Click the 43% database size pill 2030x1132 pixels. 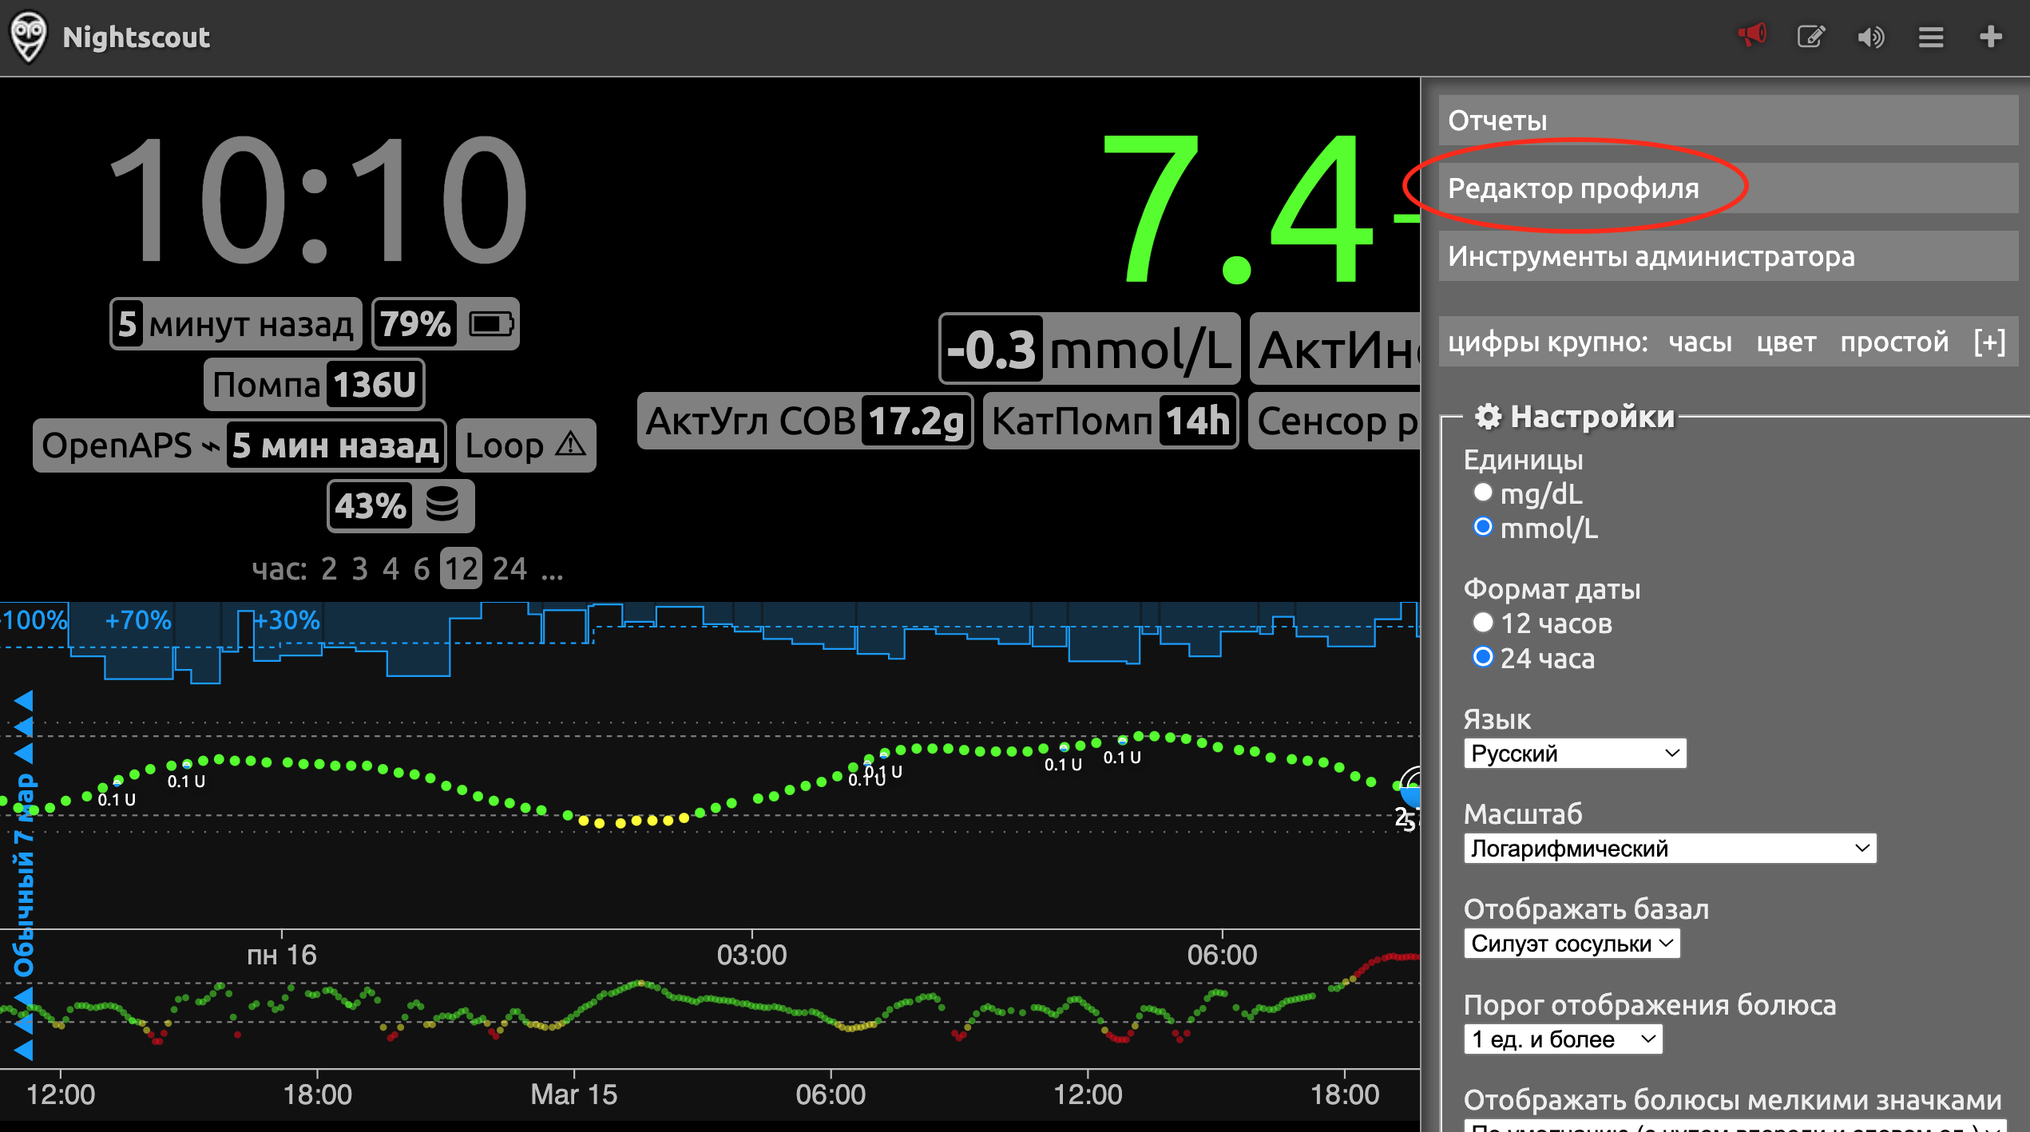400,506
